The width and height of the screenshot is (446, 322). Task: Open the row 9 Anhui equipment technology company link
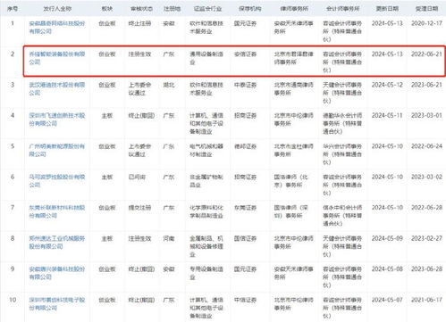(57, 273)
